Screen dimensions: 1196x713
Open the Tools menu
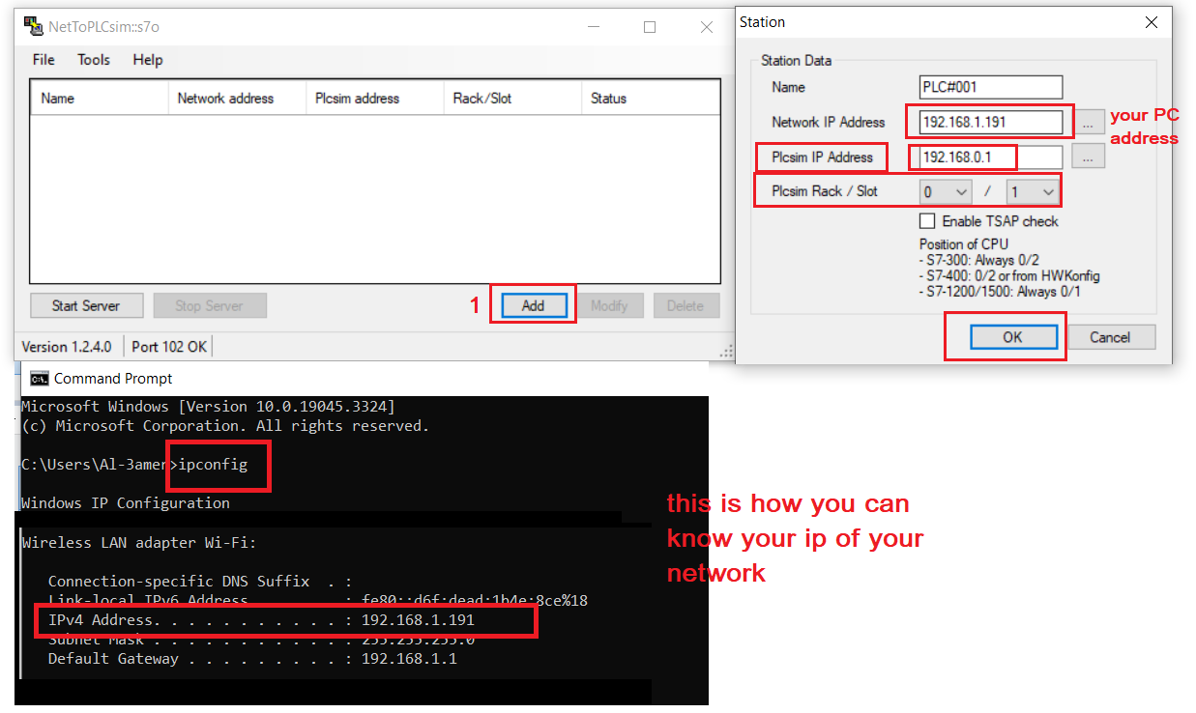click(x=93, y=59)
